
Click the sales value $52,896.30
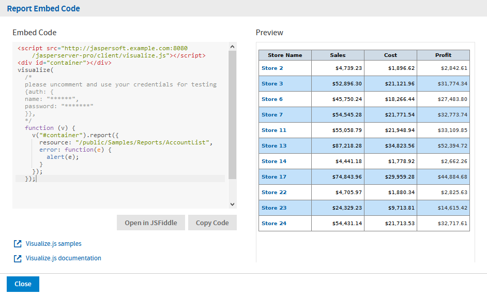(347, 84)
